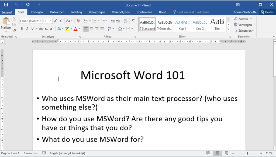
Task: Insert a numbered list
Action: click(94, 21)
